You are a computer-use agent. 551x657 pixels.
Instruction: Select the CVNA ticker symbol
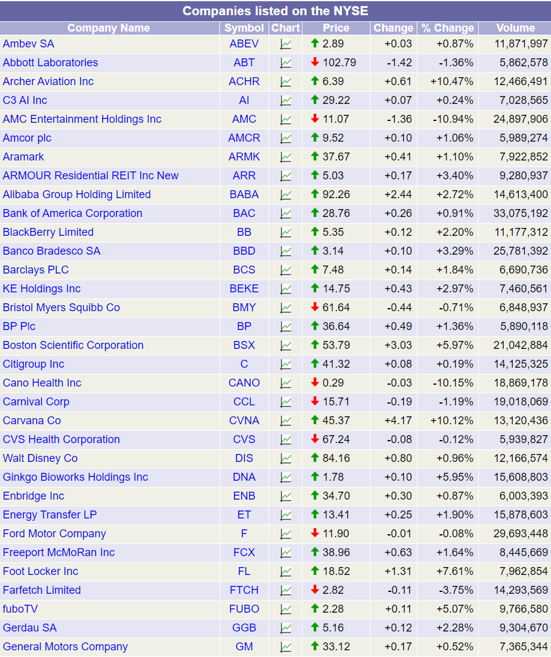pos(244,421)
